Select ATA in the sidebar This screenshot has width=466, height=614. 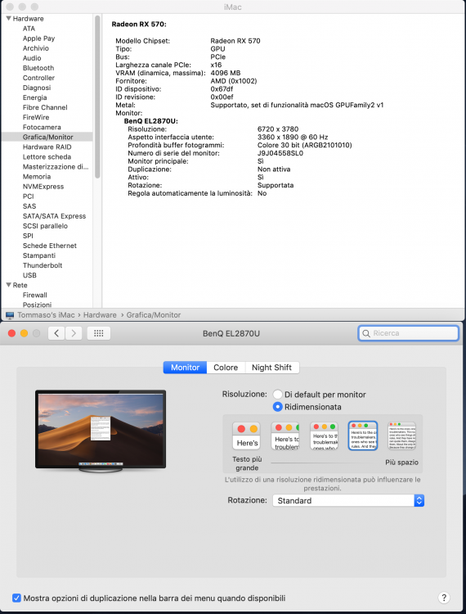[29, 29]
